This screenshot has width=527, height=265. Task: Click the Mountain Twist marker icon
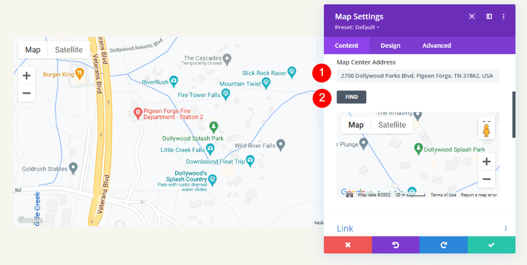click(266, 82)
